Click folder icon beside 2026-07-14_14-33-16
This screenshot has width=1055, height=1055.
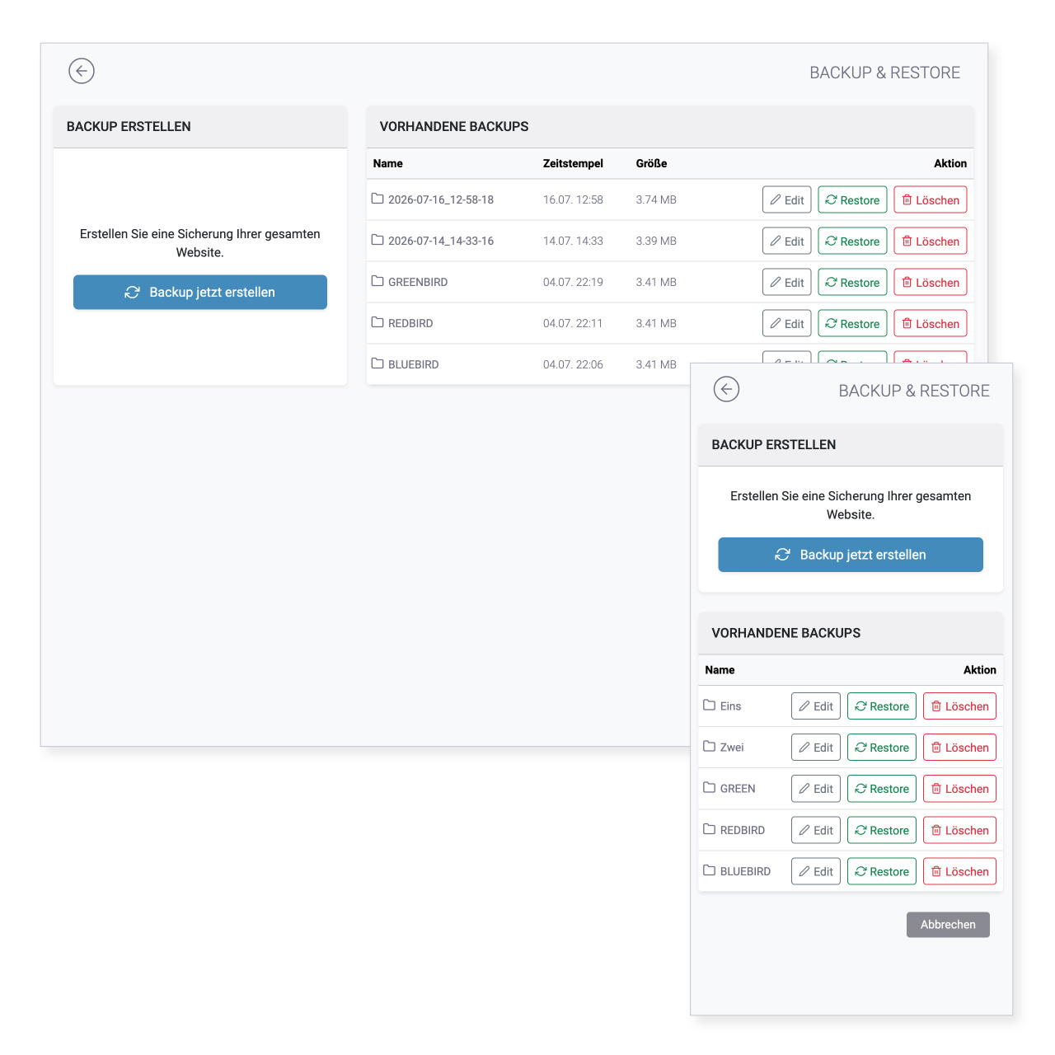pyautogui.click(x=377, y=240)
